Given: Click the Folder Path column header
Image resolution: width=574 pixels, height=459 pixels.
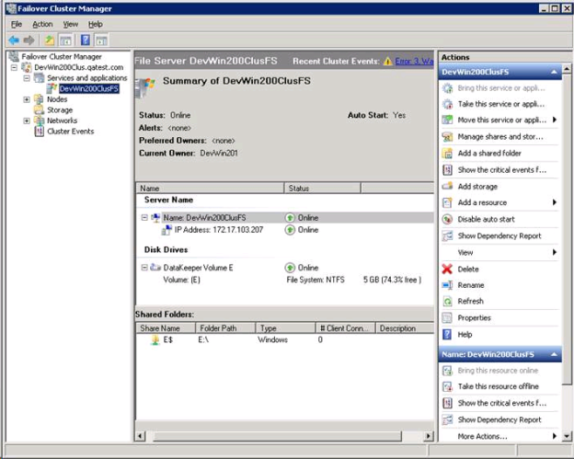Looking at the screenshot, I should click(224, 327).
